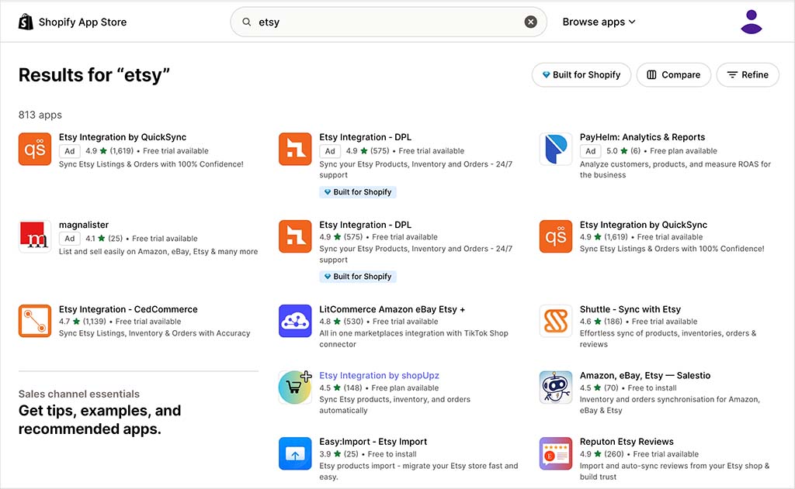
Task: Click DPL app icon in the non-ad listing
Action: tap(295, 236)
